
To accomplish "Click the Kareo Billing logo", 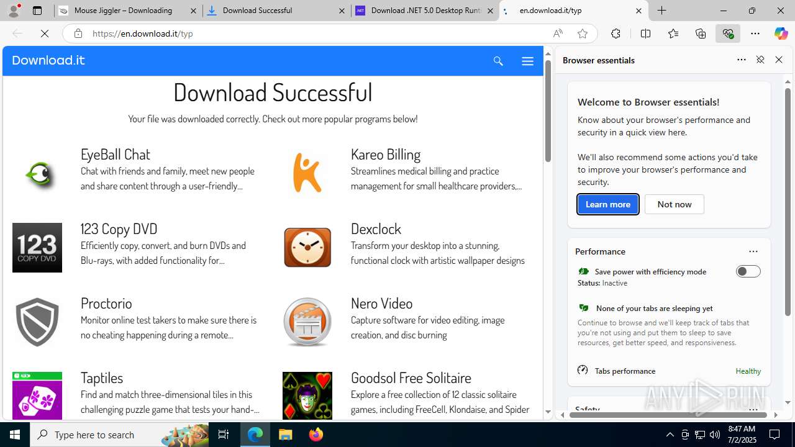I will [x=307, y=173].
